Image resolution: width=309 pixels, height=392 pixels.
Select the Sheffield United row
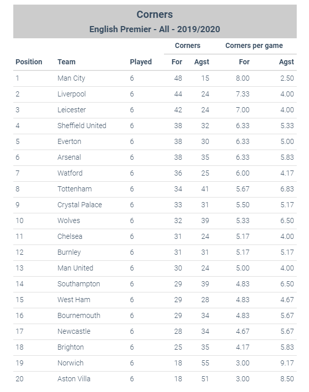pos(155,126)
